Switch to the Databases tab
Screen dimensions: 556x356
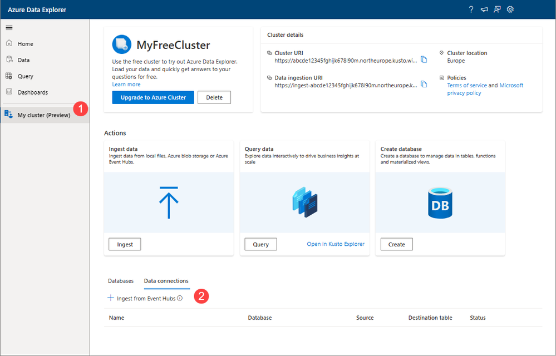coord(121,281)
